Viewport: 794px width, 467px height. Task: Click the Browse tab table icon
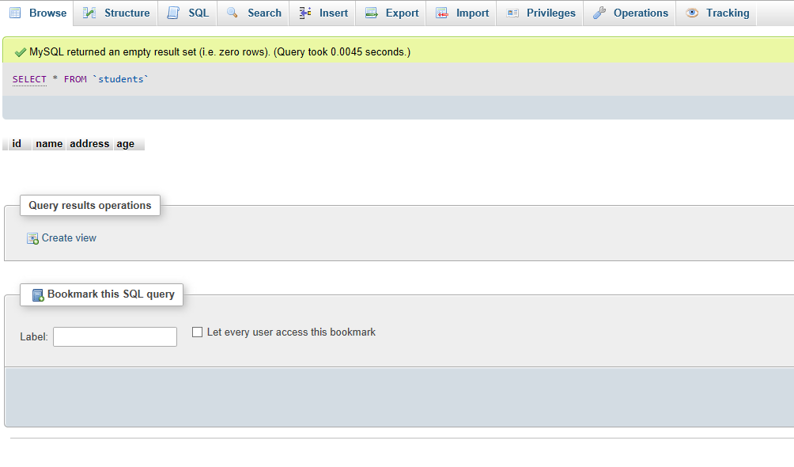[x=15, y=13]
